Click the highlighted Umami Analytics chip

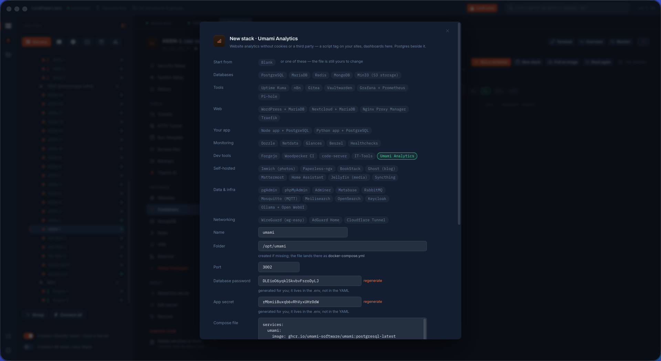(397, 156)
